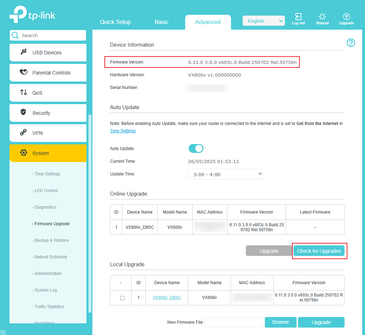Click the Upgrade arrow icon in header
The height and width of the screenshot is (335, 365).
[346, 17]
